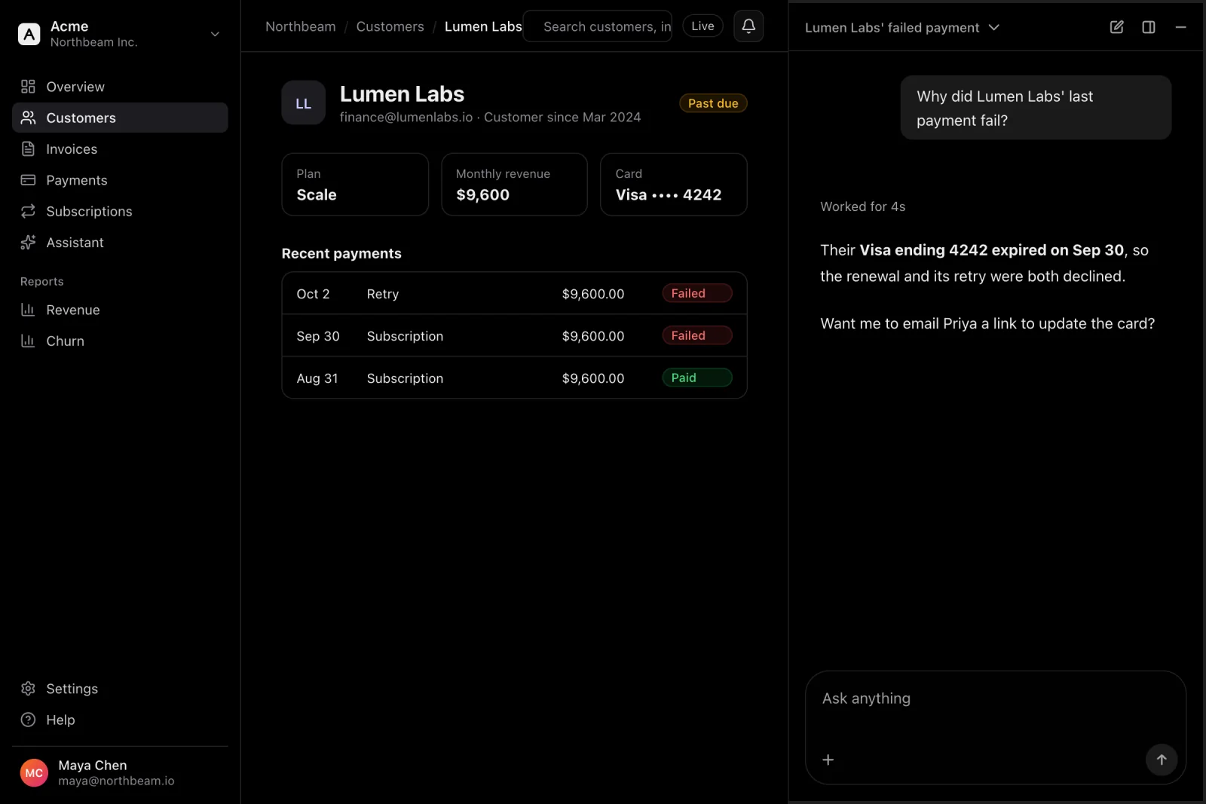Image resolution: width=1206 pixels, height=804 pixels.
Task: Open Subscriptions sidebar label
Action: click(x=89, y=212)
